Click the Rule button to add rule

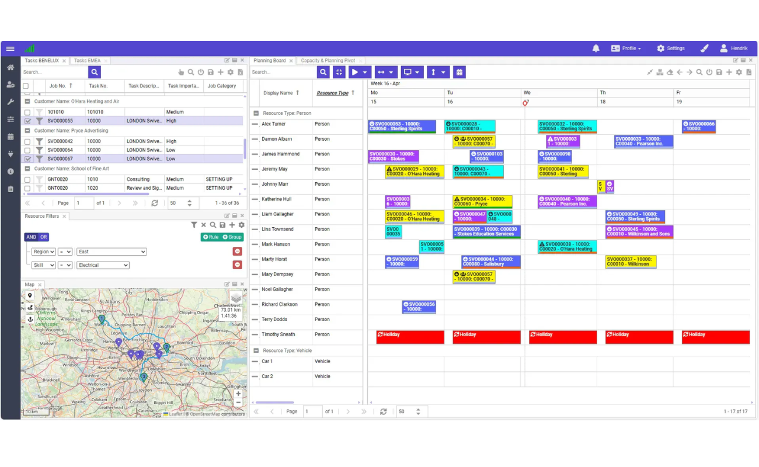[x=211, y=237]
